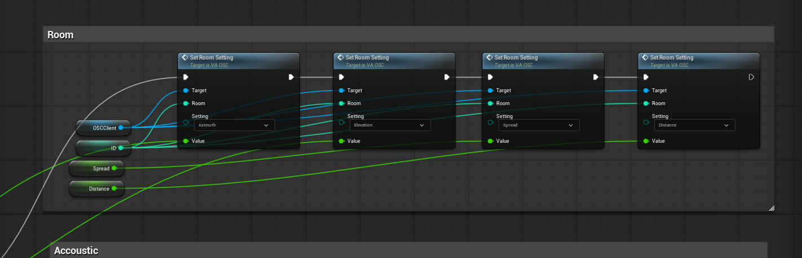Screen dimensions: 802x258
Task: Click the Setting enum pin on the Azimuth node
Action: [x=186, y=122]
